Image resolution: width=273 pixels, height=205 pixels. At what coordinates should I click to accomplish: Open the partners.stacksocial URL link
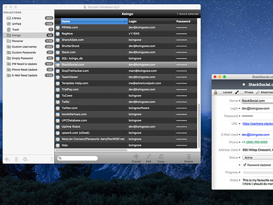pyautogui.click(x=258, y=124)
